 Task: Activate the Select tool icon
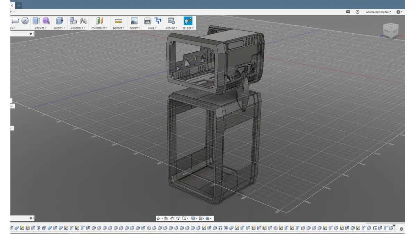click(x=188, y=21)
